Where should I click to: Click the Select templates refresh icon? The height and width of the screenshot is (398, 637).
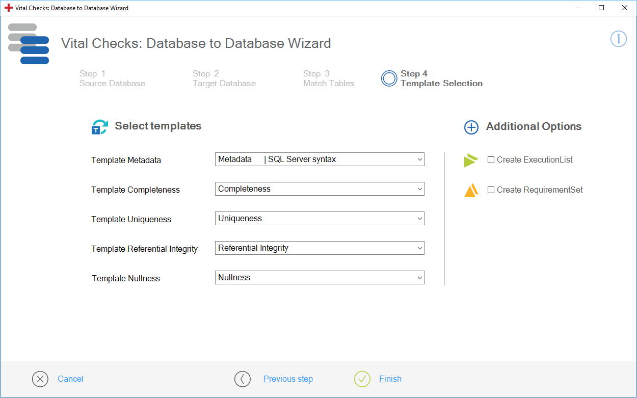99,127
